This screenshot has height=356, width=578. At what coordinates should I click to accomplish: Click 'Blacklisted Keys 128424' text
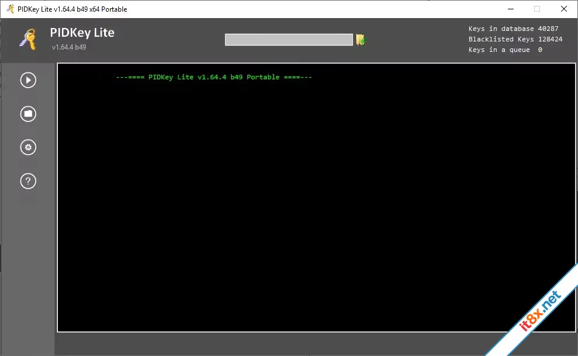(515, 39)
